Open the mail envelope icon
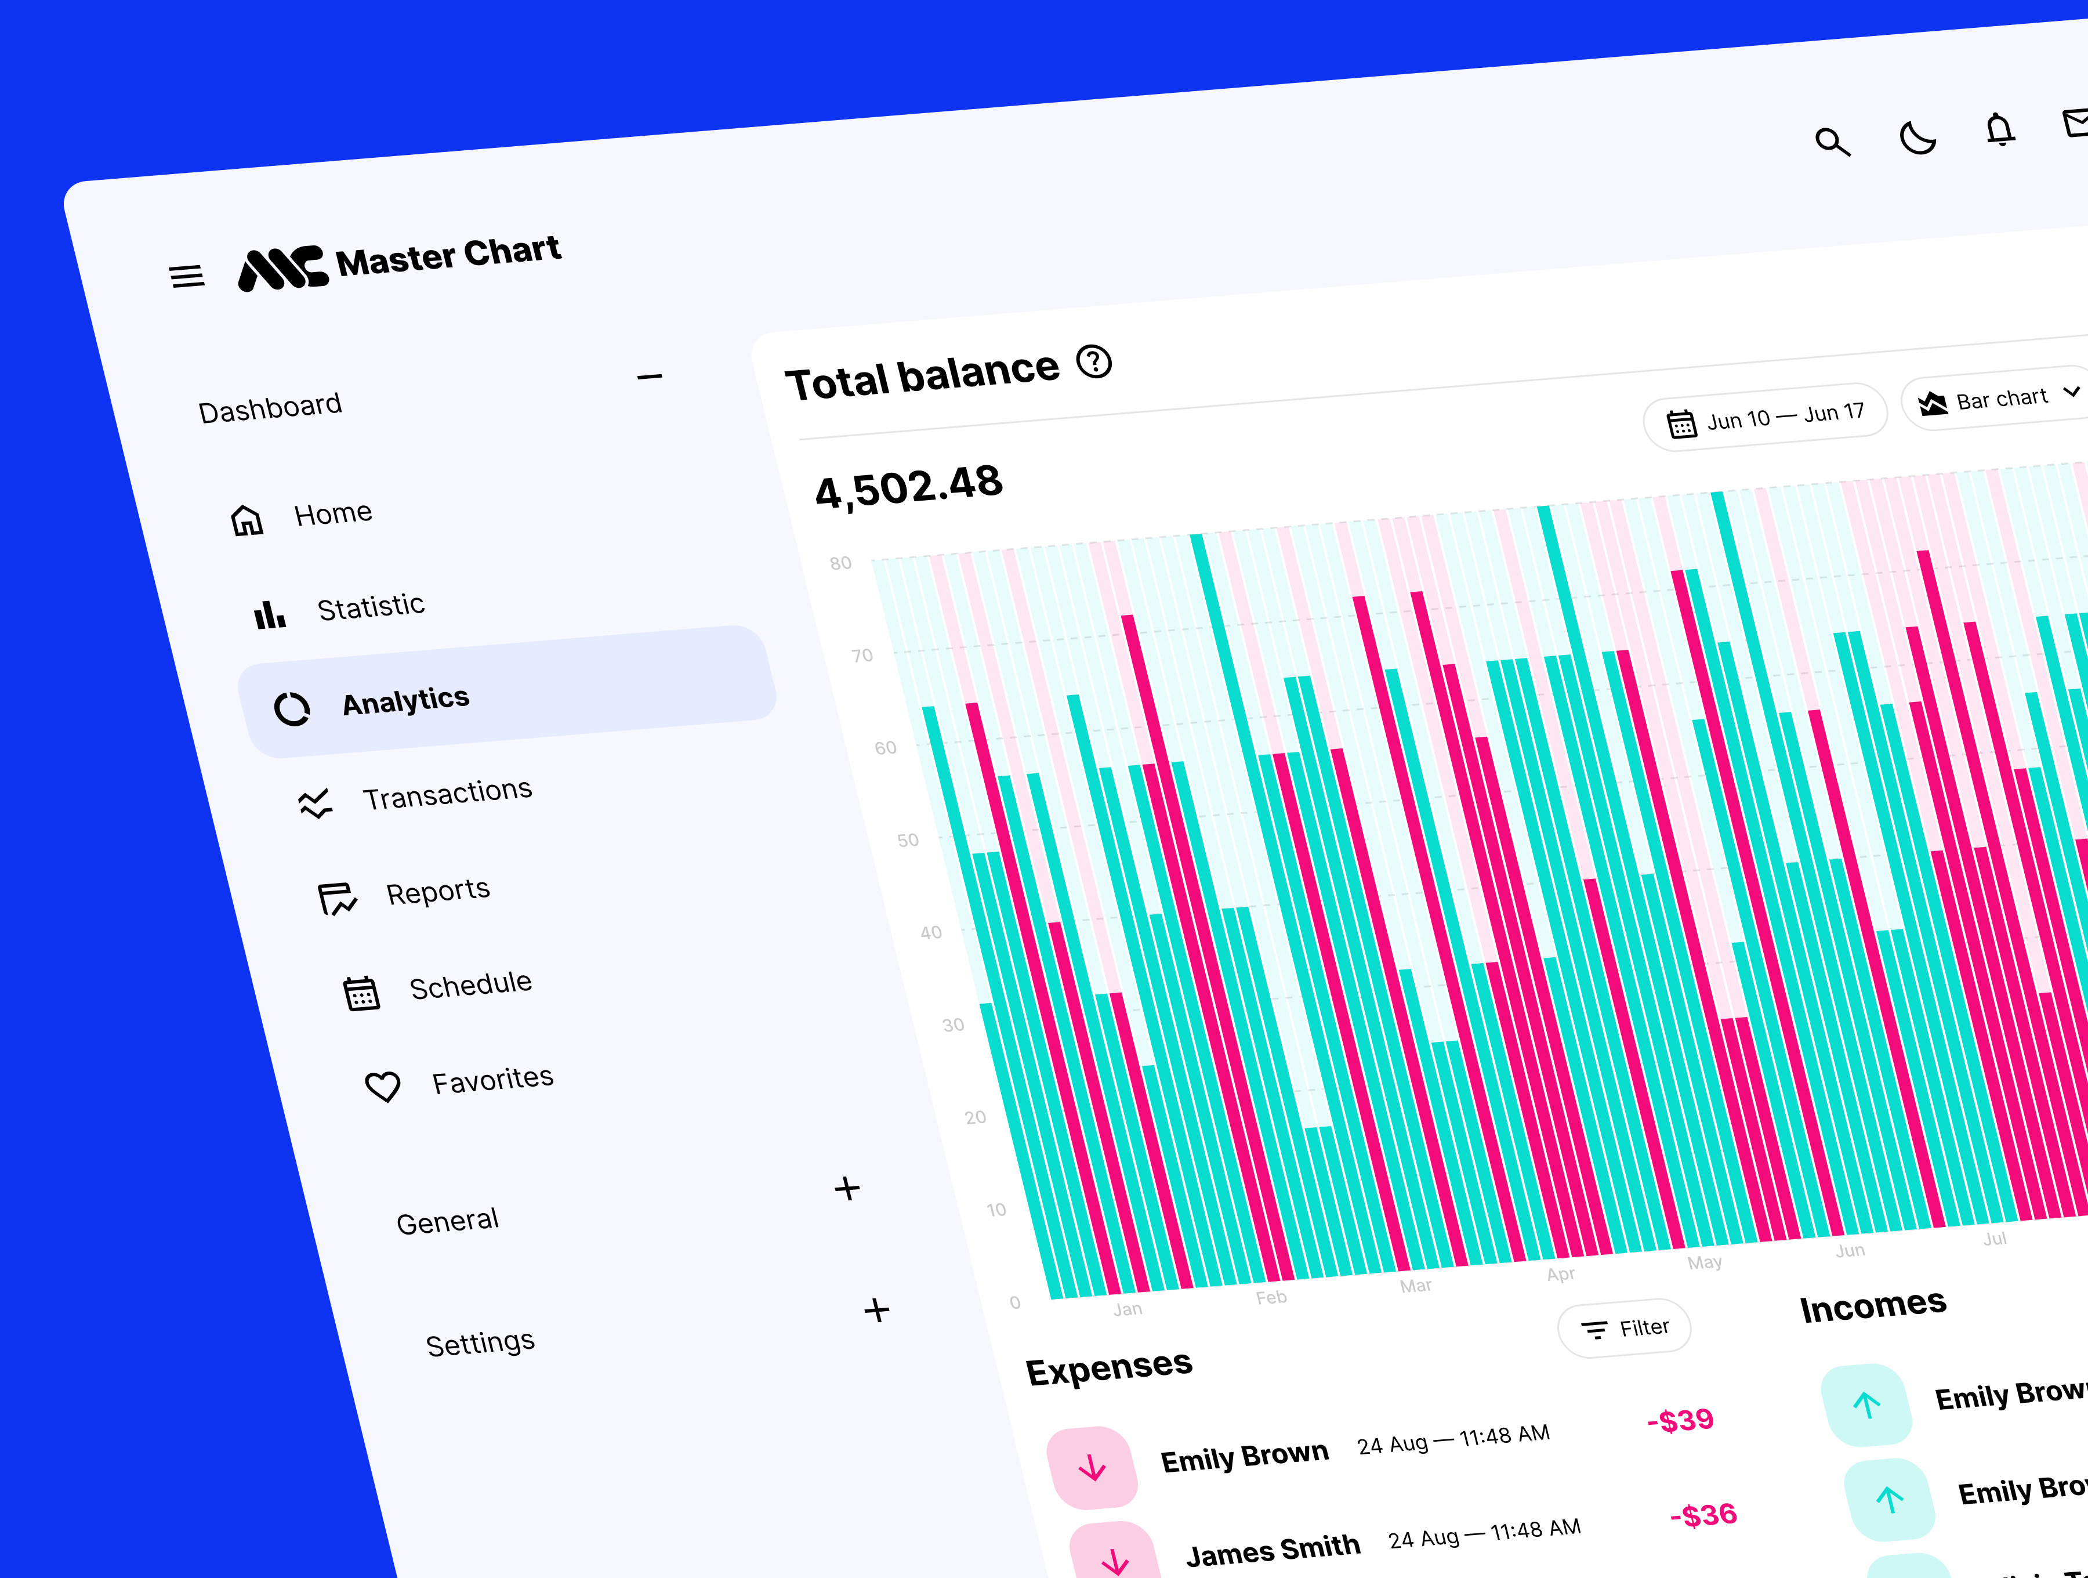The width and height of the screenshot is (2088, 1578). 2076,123
